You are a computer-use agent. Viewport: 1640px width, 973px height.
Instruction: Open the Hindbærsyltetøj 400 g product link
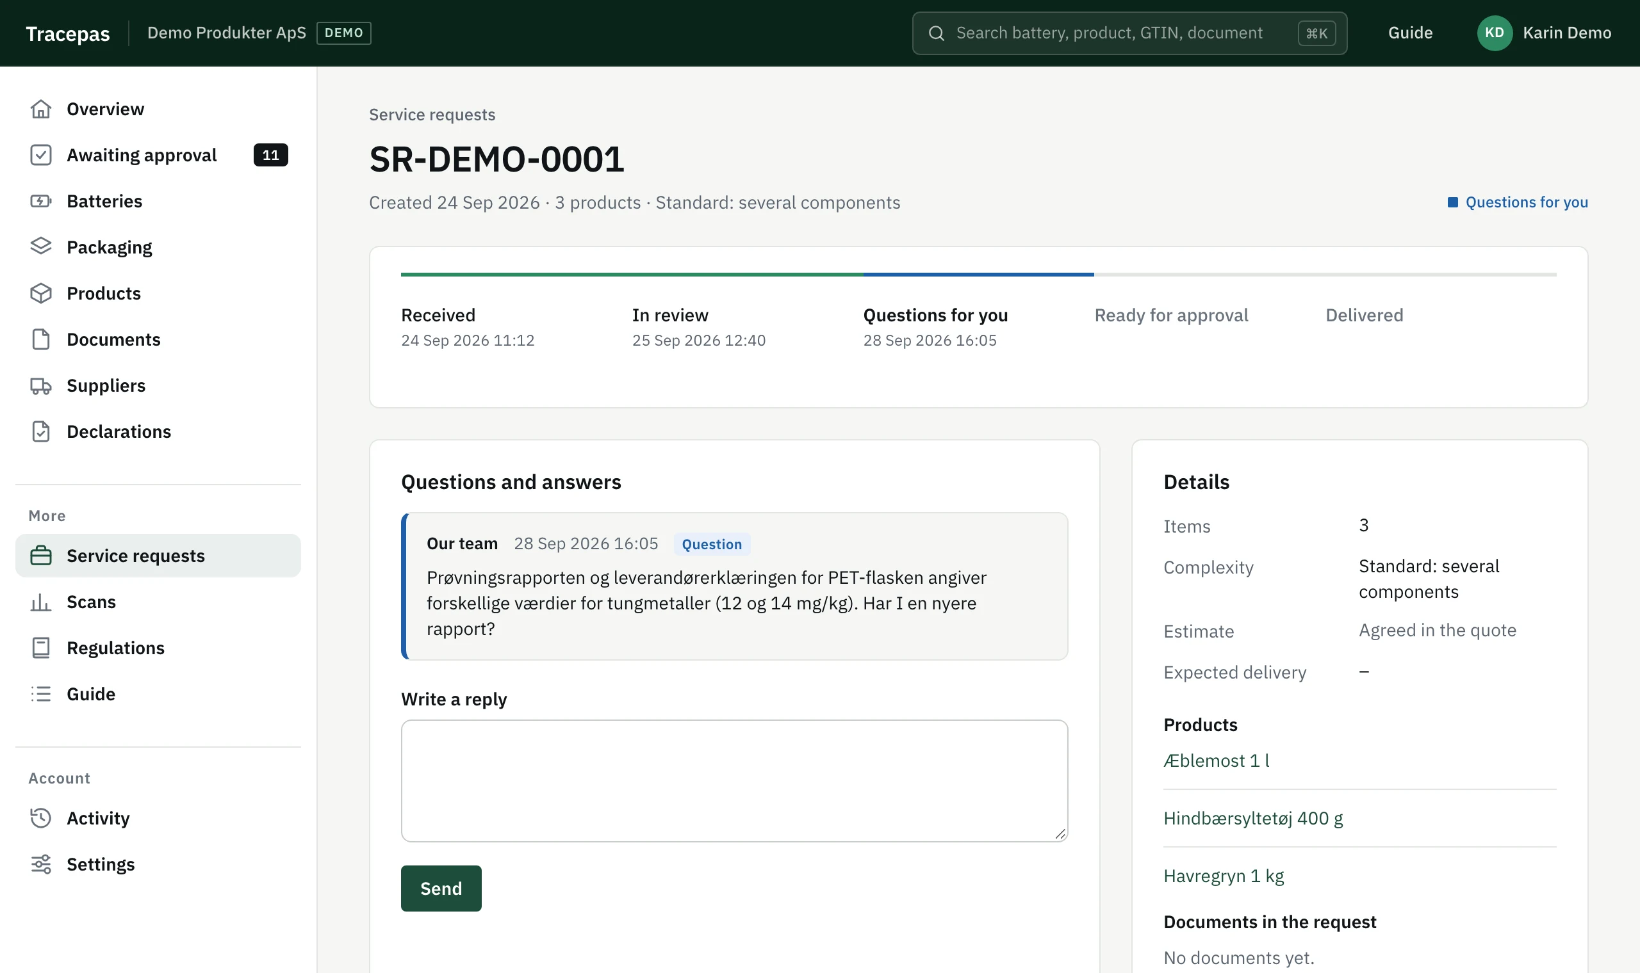[x=1253, y=818]
